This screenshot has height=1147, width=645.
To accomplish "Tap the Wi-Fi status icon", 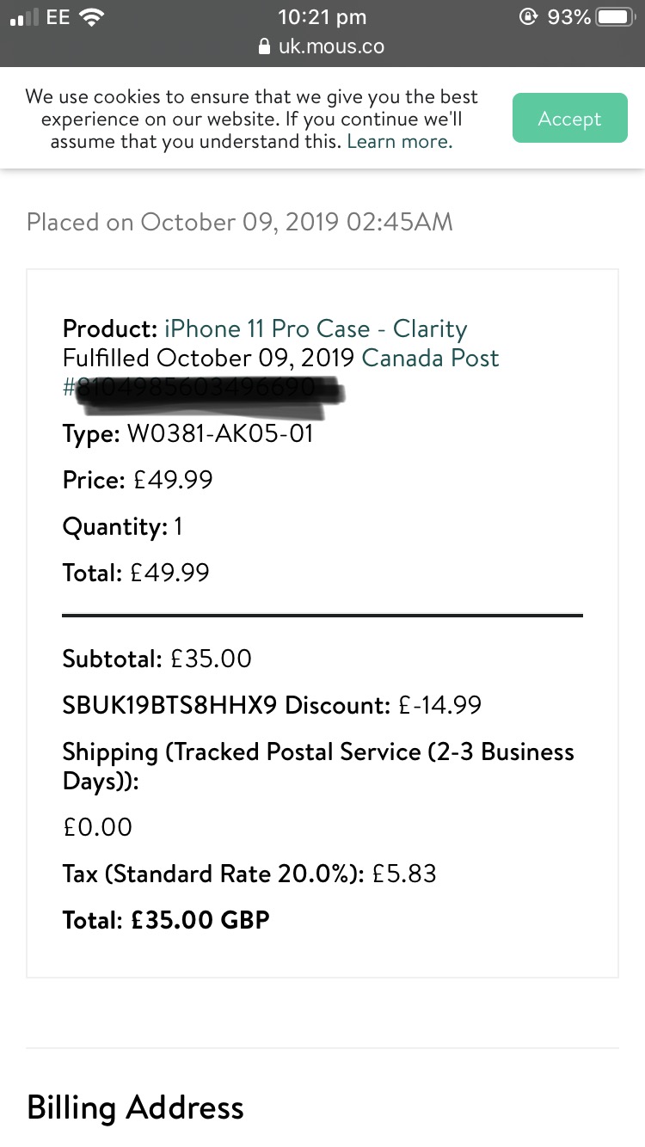I will 90,17.
